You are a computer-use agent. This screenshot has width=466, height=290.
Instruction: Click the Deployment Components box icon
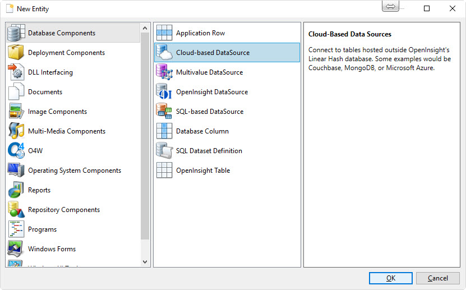click(x=16, y=52)
